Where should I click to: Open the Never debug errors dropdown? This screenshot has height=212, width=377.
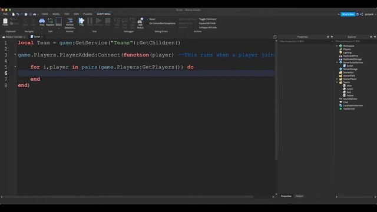151,19
